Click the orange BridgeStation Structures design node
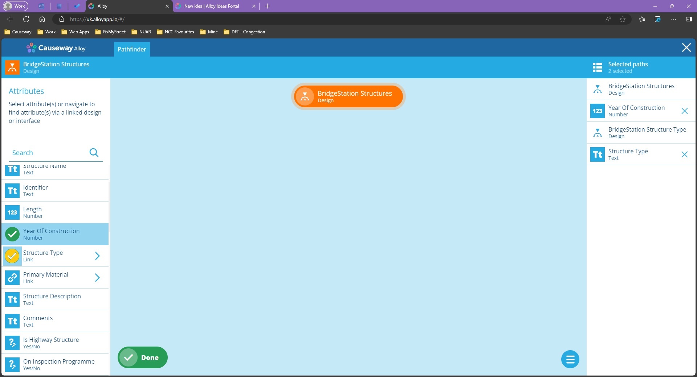This screenshot has height=377, width=697. pos(348,96)
